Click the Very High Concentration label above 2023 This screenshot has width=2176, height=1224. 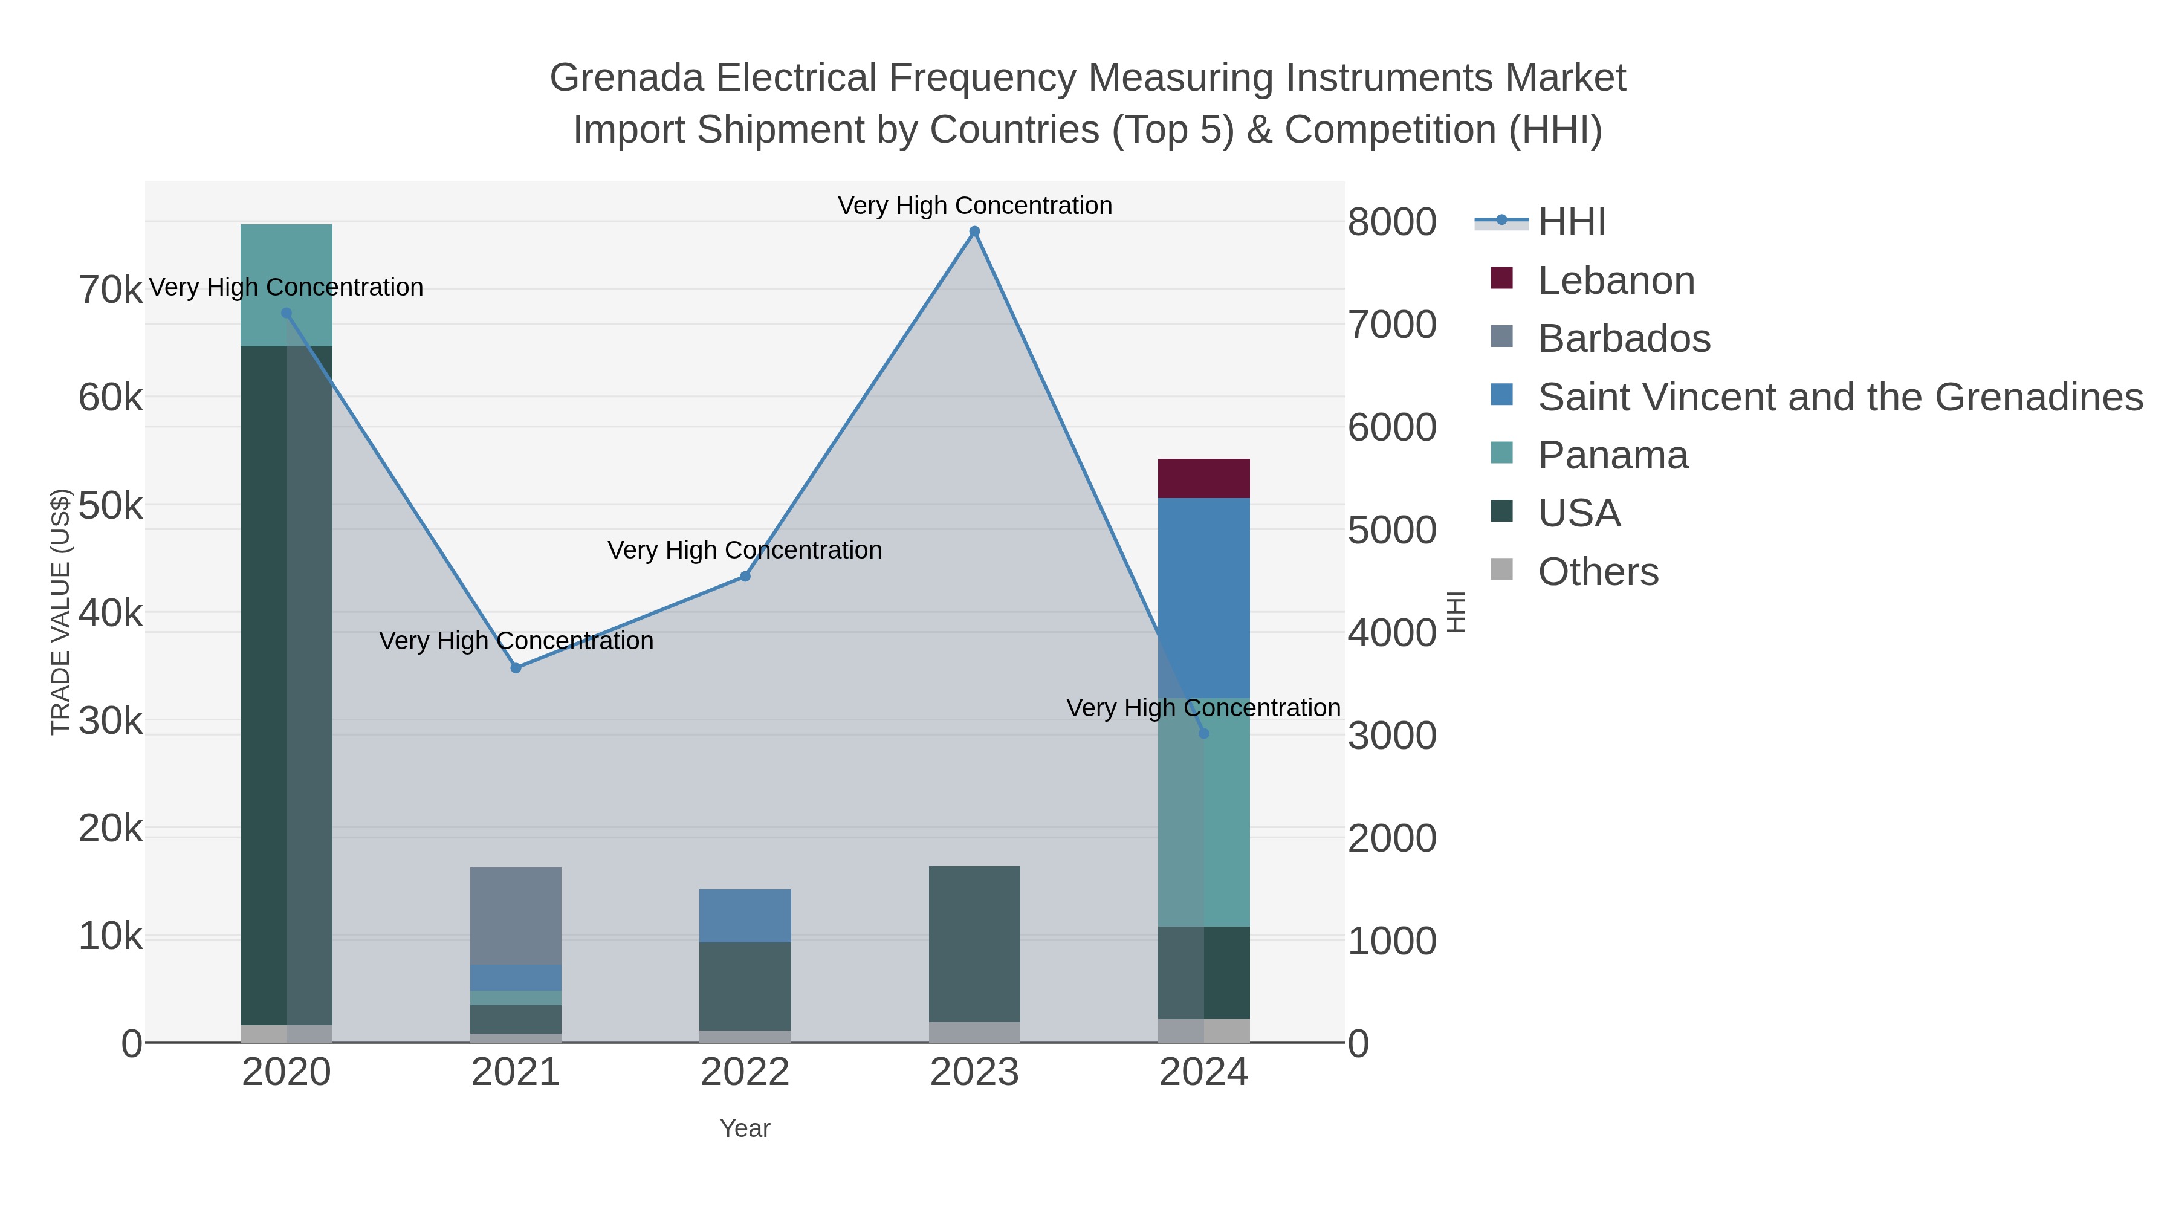pyautogui.click(x=975, y=206)
